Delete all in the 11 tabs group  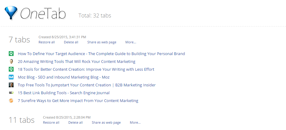click(75, 122)
